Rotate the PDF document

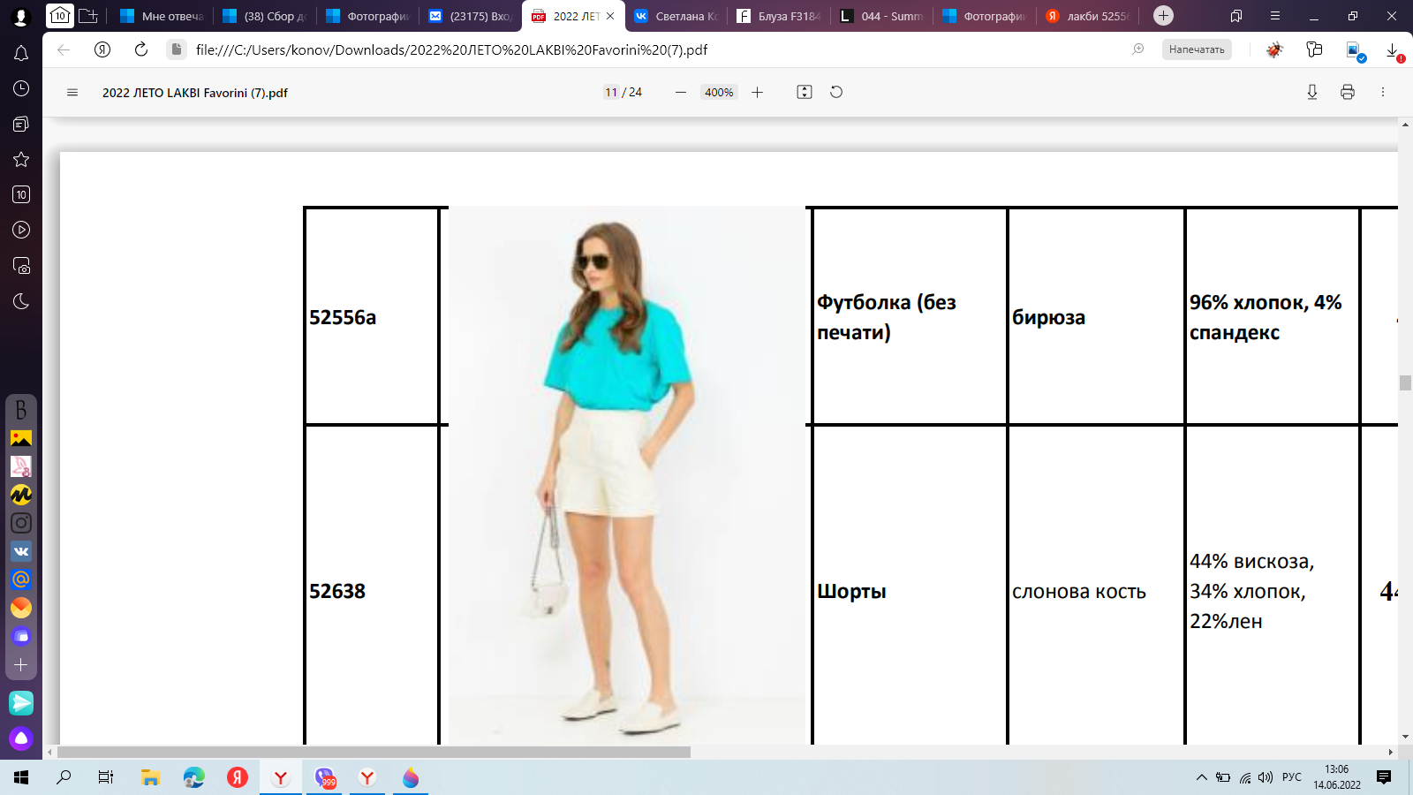pyautogui.click(x=836, y=92)
